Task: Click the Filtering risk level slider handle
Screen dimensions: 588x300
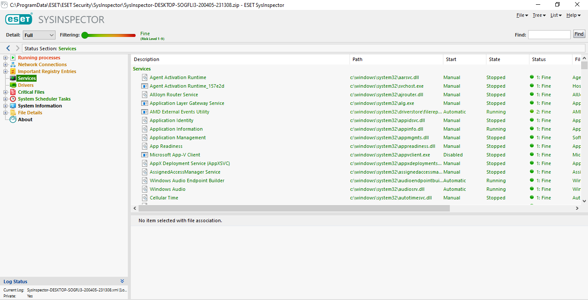Action: pyautogui.click(x=85, y=35)
